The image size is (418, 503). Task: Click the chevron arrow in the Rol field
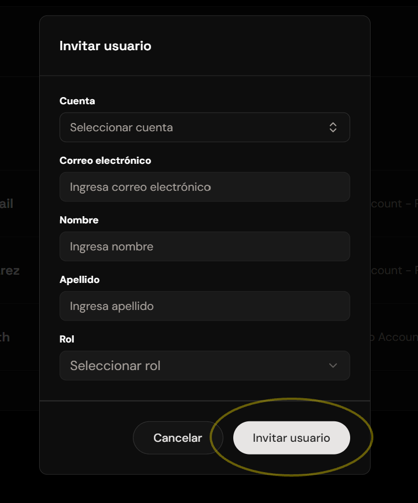[333, 366]
